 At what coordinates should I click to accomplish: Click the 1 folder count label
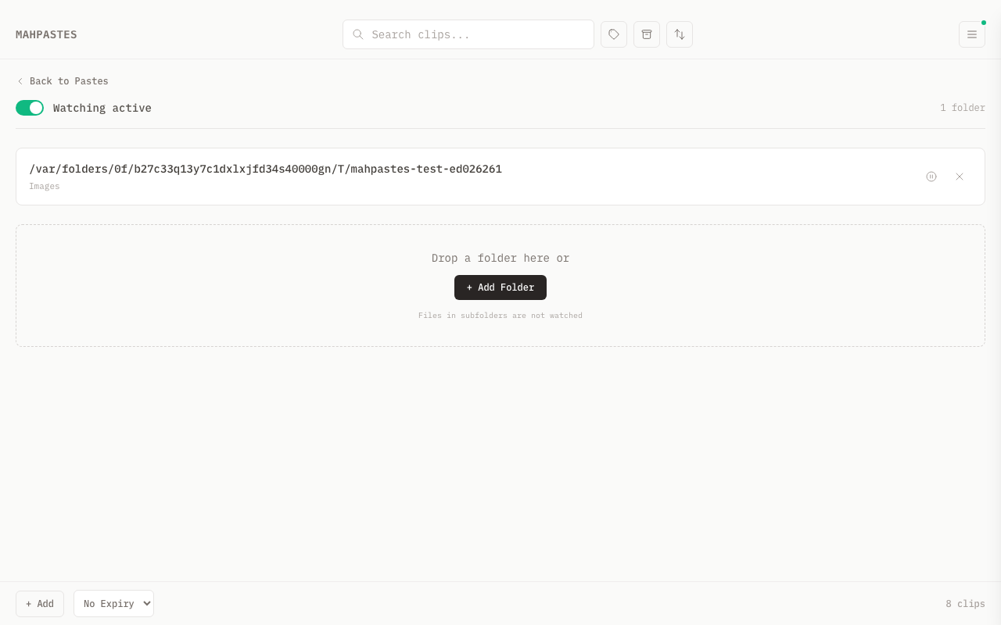point(962,108)
